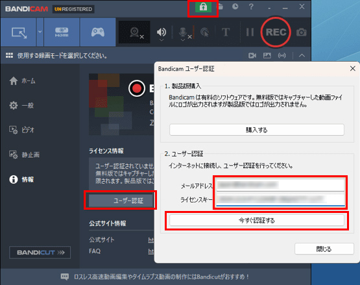Viewport: 360px width, 285px height.
Task: Click the pause recording icon
Action: coord(250,32)
